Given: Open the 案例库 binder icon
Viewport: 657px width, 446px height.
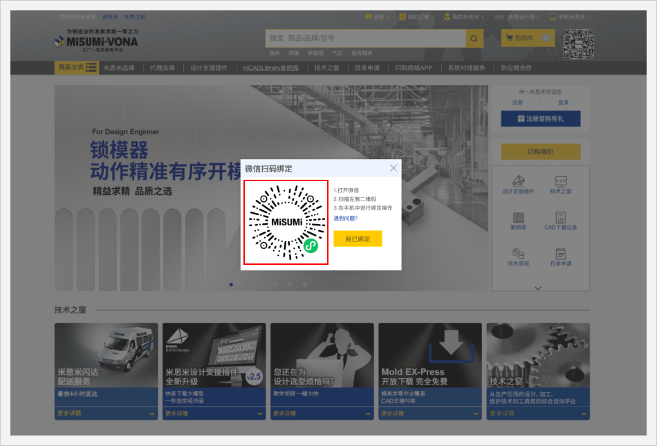Looking at the screenshot, I should (518, 220).
